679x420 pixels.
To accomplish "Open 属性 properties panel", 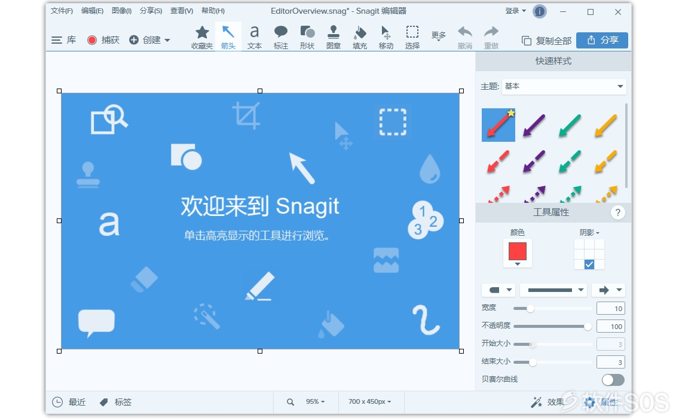I will [601, 402].
